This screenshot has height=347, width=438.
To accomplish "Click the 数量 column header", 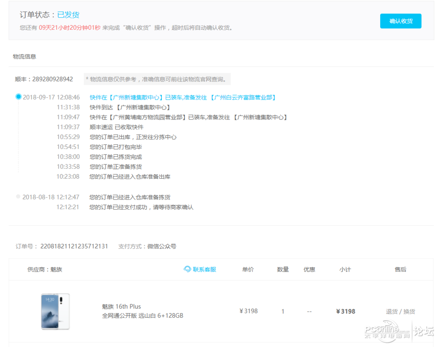I will [x=283, y=270].
